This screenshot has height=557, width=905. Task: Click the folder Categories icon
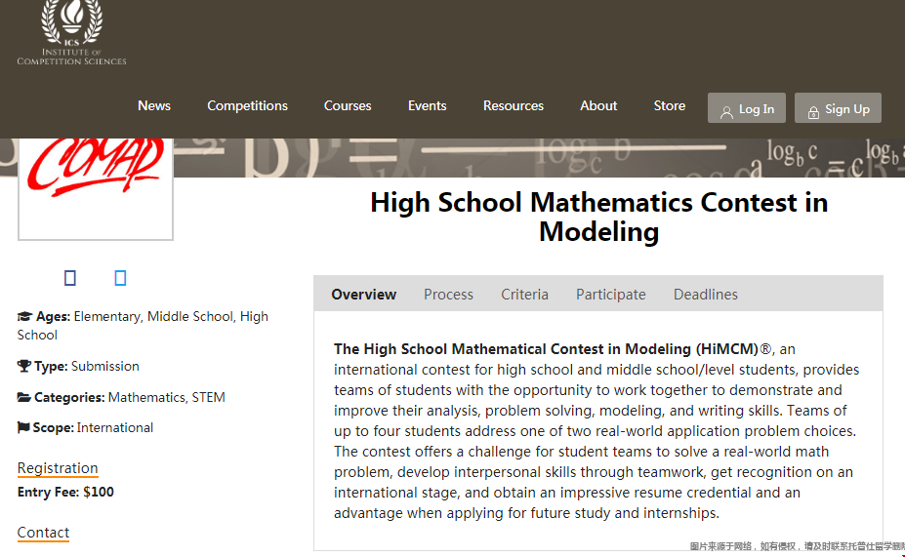[24, 397]
